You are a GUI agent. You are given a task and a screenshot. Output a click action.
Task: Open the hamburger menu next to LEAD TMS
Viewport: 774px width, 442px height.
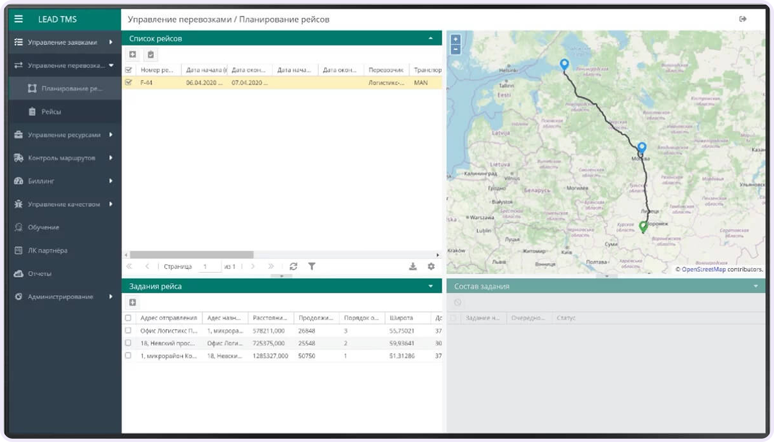(19, 19)
